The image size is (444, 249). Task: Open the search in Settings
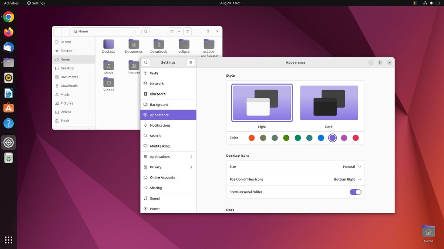(x=146, y=62)
